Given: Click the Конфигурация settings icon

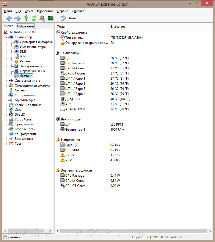Looking at the screenshot, I should 11,134.
